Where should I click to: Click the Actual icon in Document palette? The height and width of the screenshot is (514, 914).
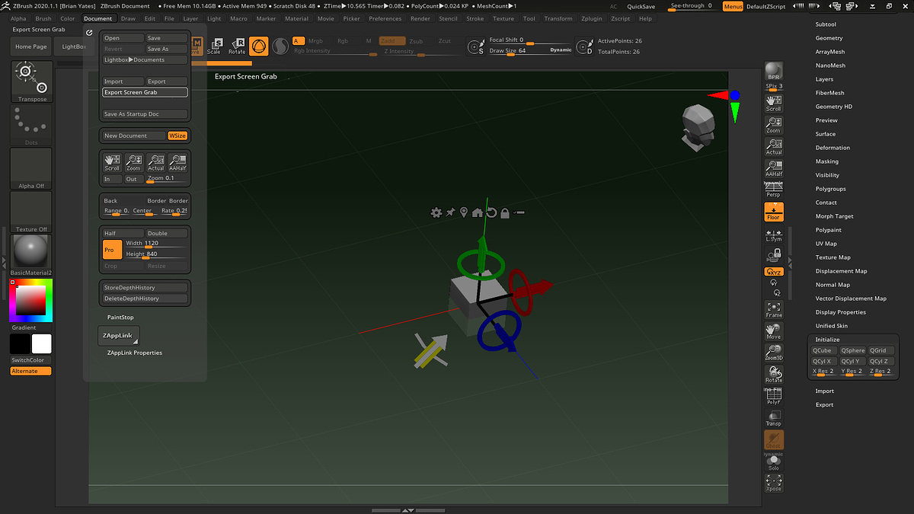click(x=156, y=162)
